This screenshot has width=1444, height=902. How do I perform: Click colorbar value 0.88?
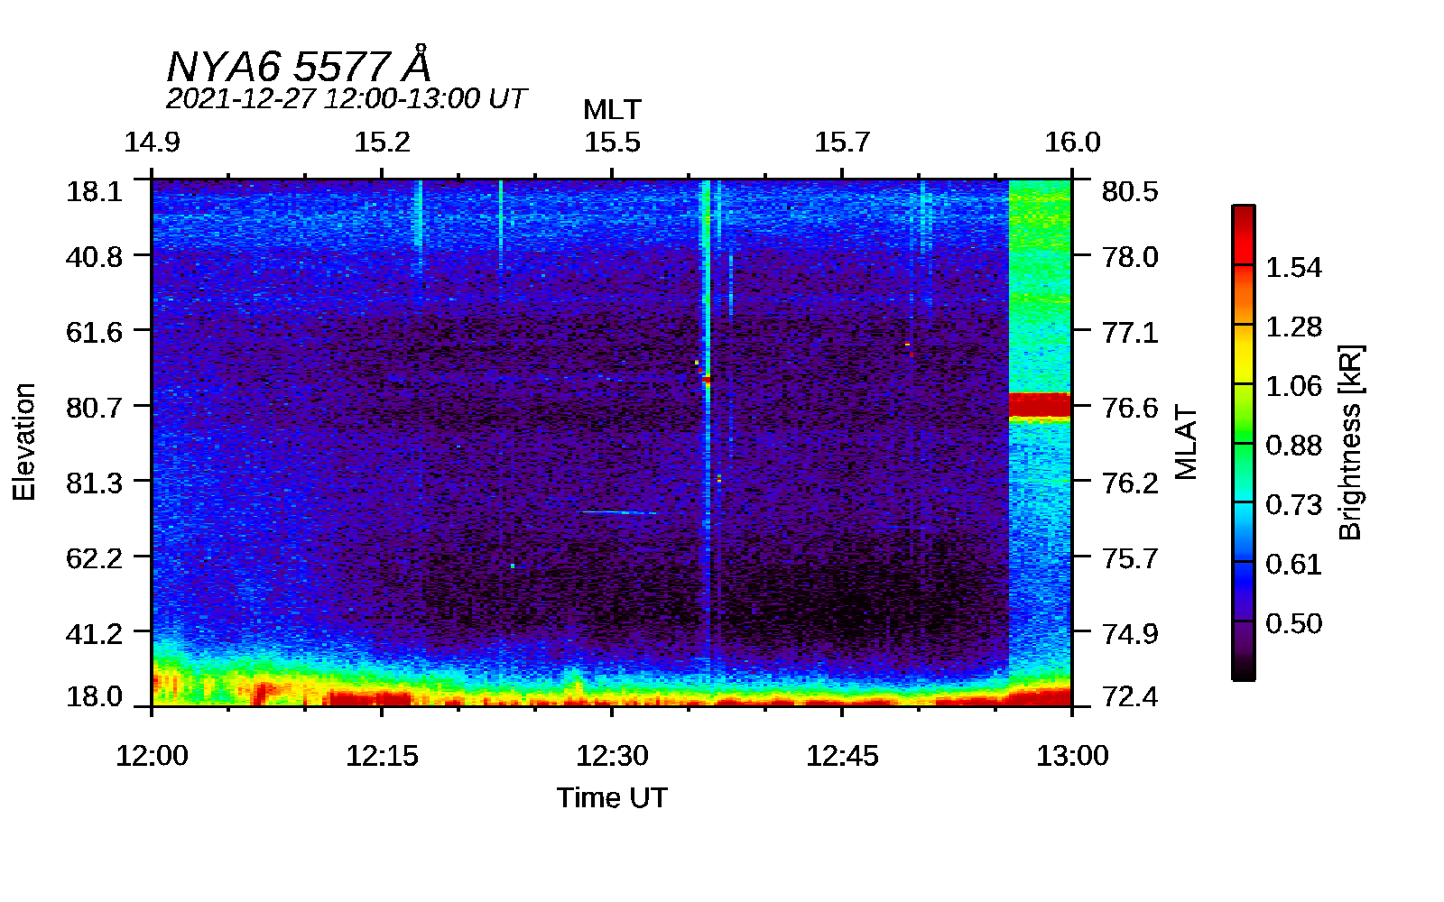pos(1293,446)
